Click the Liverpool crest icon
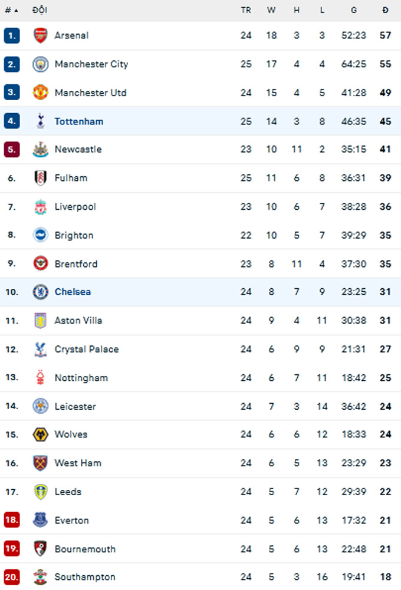Viewport: 401px width, 590px height. [40, 207]
